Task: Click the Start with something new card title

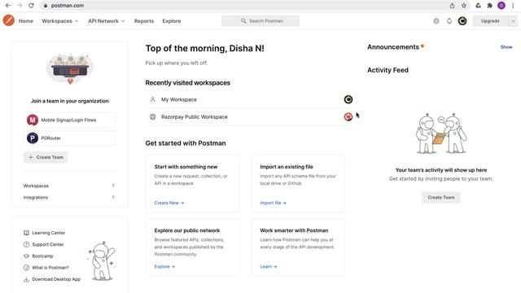Action: point(186,167)
